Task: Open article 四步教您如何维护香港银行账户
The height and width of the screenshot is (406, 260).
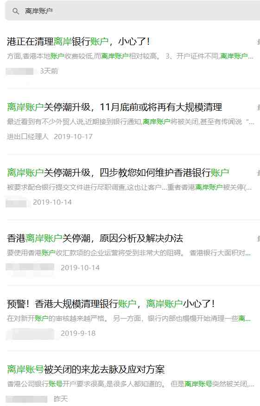Action: point(118,173)
